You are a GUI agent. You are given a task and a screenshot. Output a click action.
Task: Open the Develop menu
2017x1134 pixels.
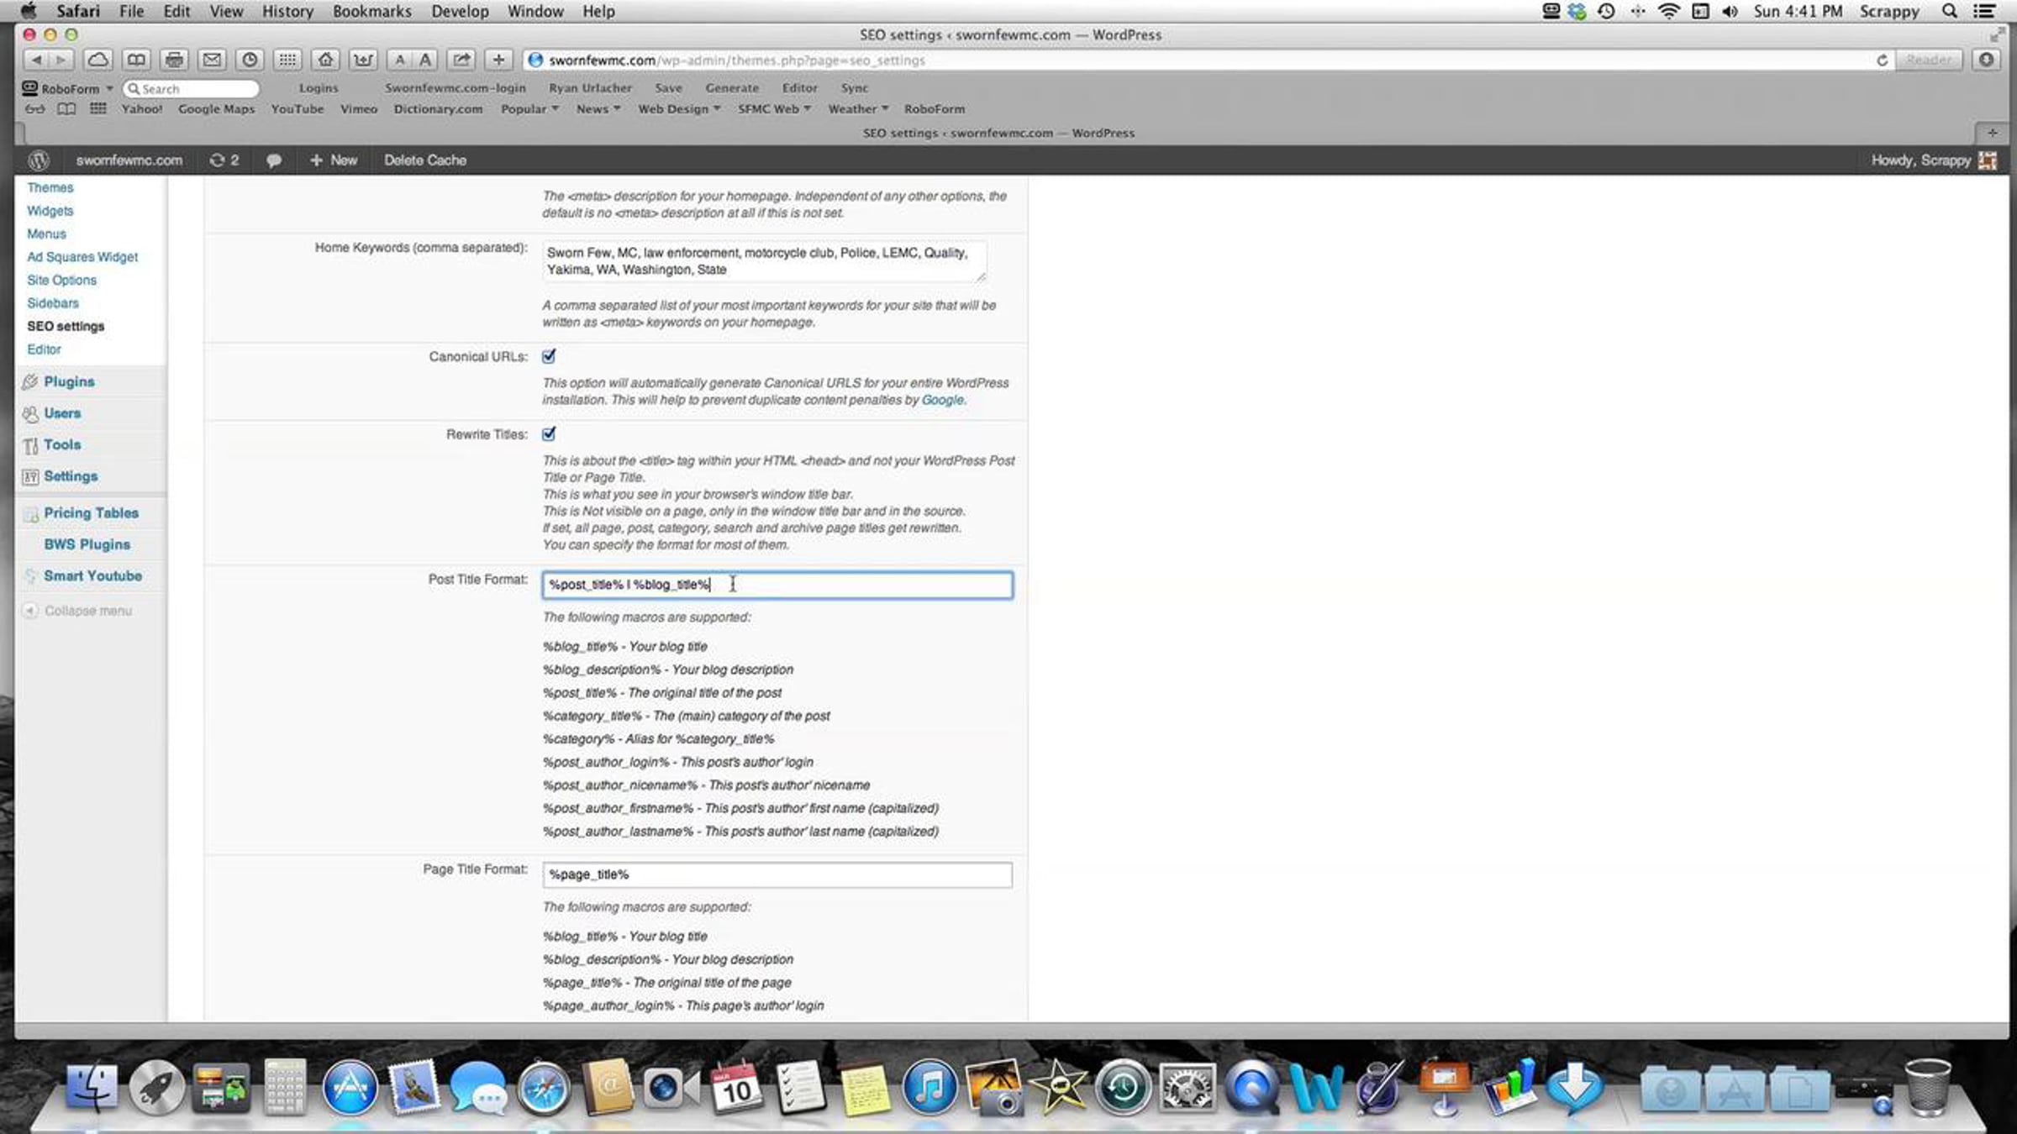pyautogui.click(x=459, y=12)
